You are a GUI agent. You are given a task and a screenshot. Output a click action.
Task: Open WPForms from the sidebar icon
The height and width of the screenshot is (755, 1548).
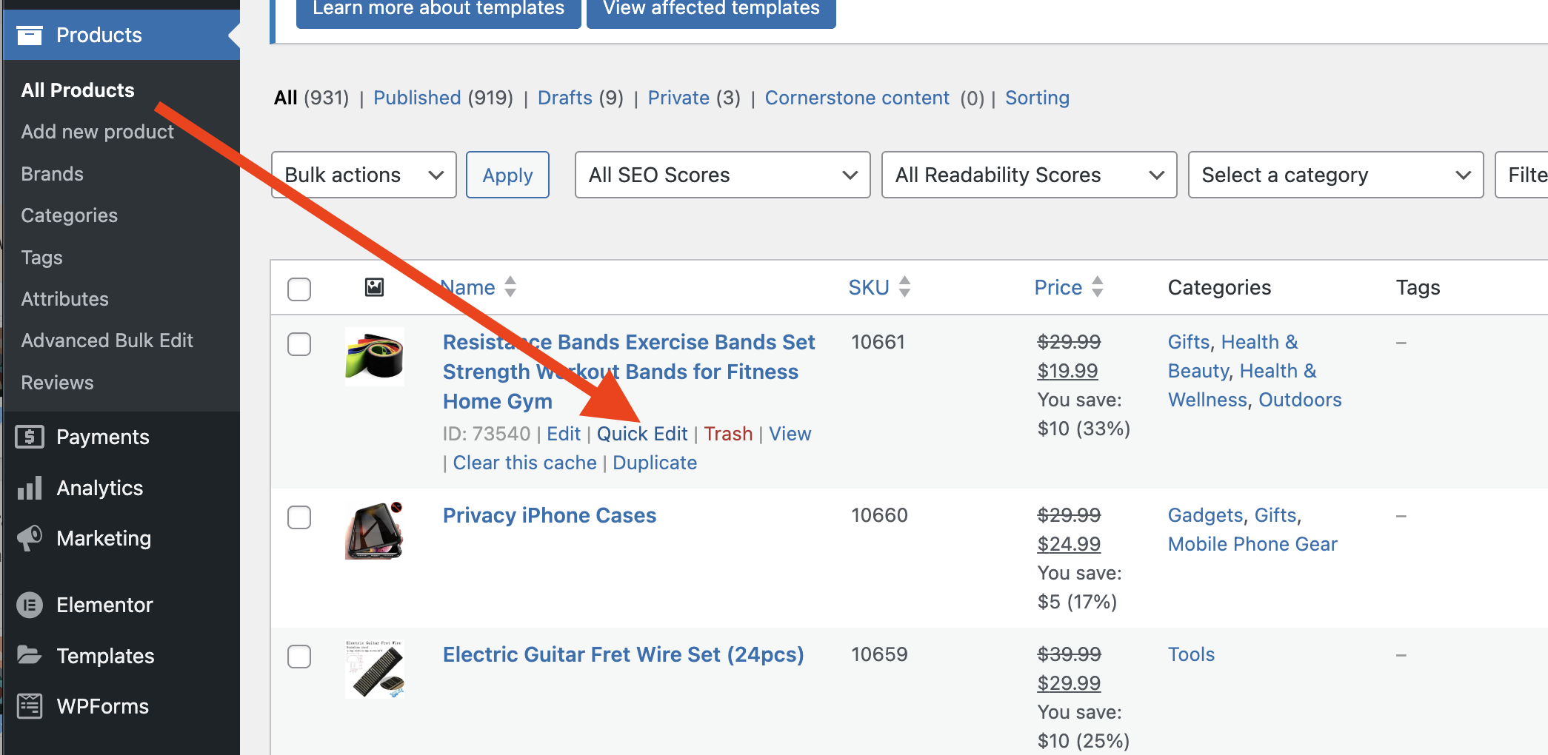[x=30, y=706]
